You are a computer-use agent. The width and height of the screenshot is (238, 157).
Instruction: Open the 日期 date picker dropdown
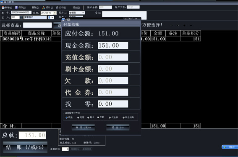(x=55, y=13)
